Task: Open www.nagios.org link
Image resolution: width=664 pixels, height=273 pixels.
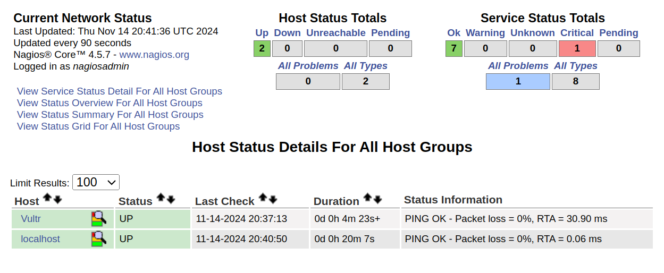Action: 154,55
